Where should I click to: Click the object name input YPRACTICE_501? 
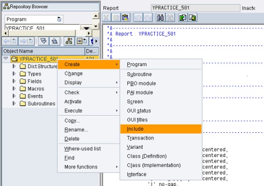coord(42,27)
